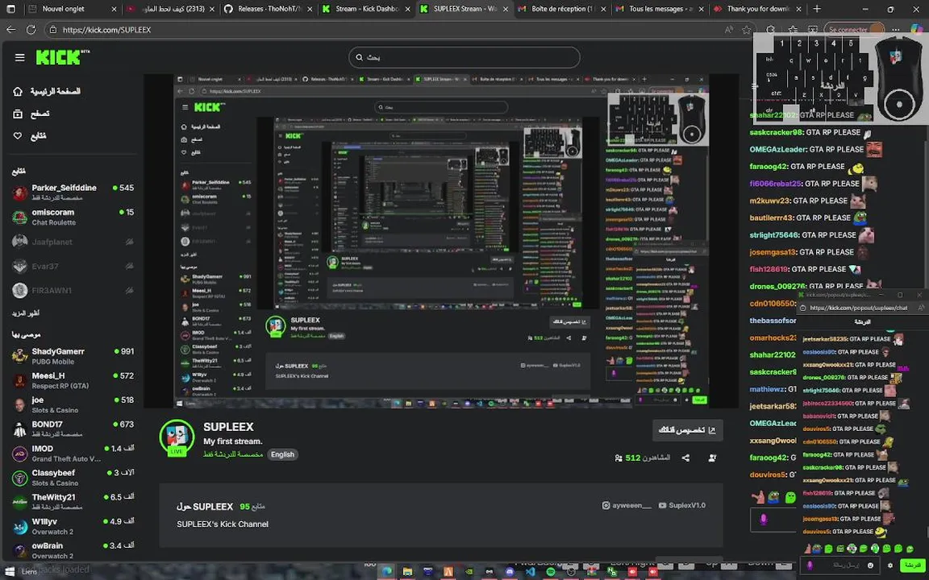Open Meesi_H Respect RP channel
929x580 pixels.
tap(73, 380)
